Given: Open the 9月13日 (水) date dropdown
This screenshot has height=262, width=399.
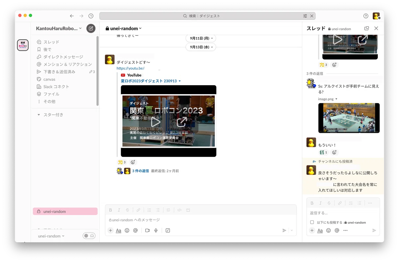Looking at the screenshot, I should coord(201,47).
